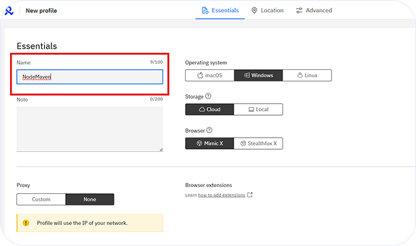Click the Storage help question icon
Viewport: 416px width, 246px height.
[x=208, y=96]
